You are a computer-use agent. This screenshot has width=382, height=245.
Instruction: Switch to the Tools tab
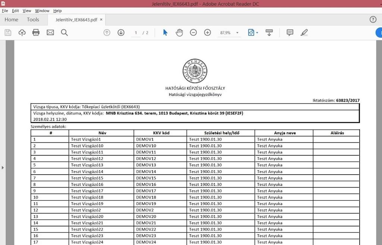[33, 20]
